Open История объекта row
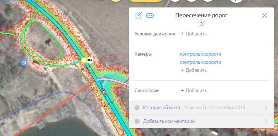The width and height of the screenshot is (278, 136). point(201,108)
